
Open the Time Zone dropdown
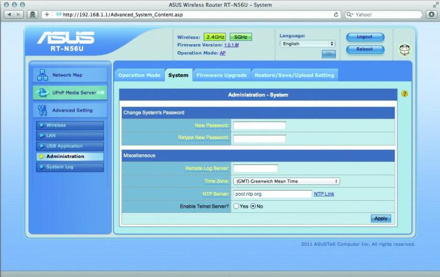pos(287,181)
